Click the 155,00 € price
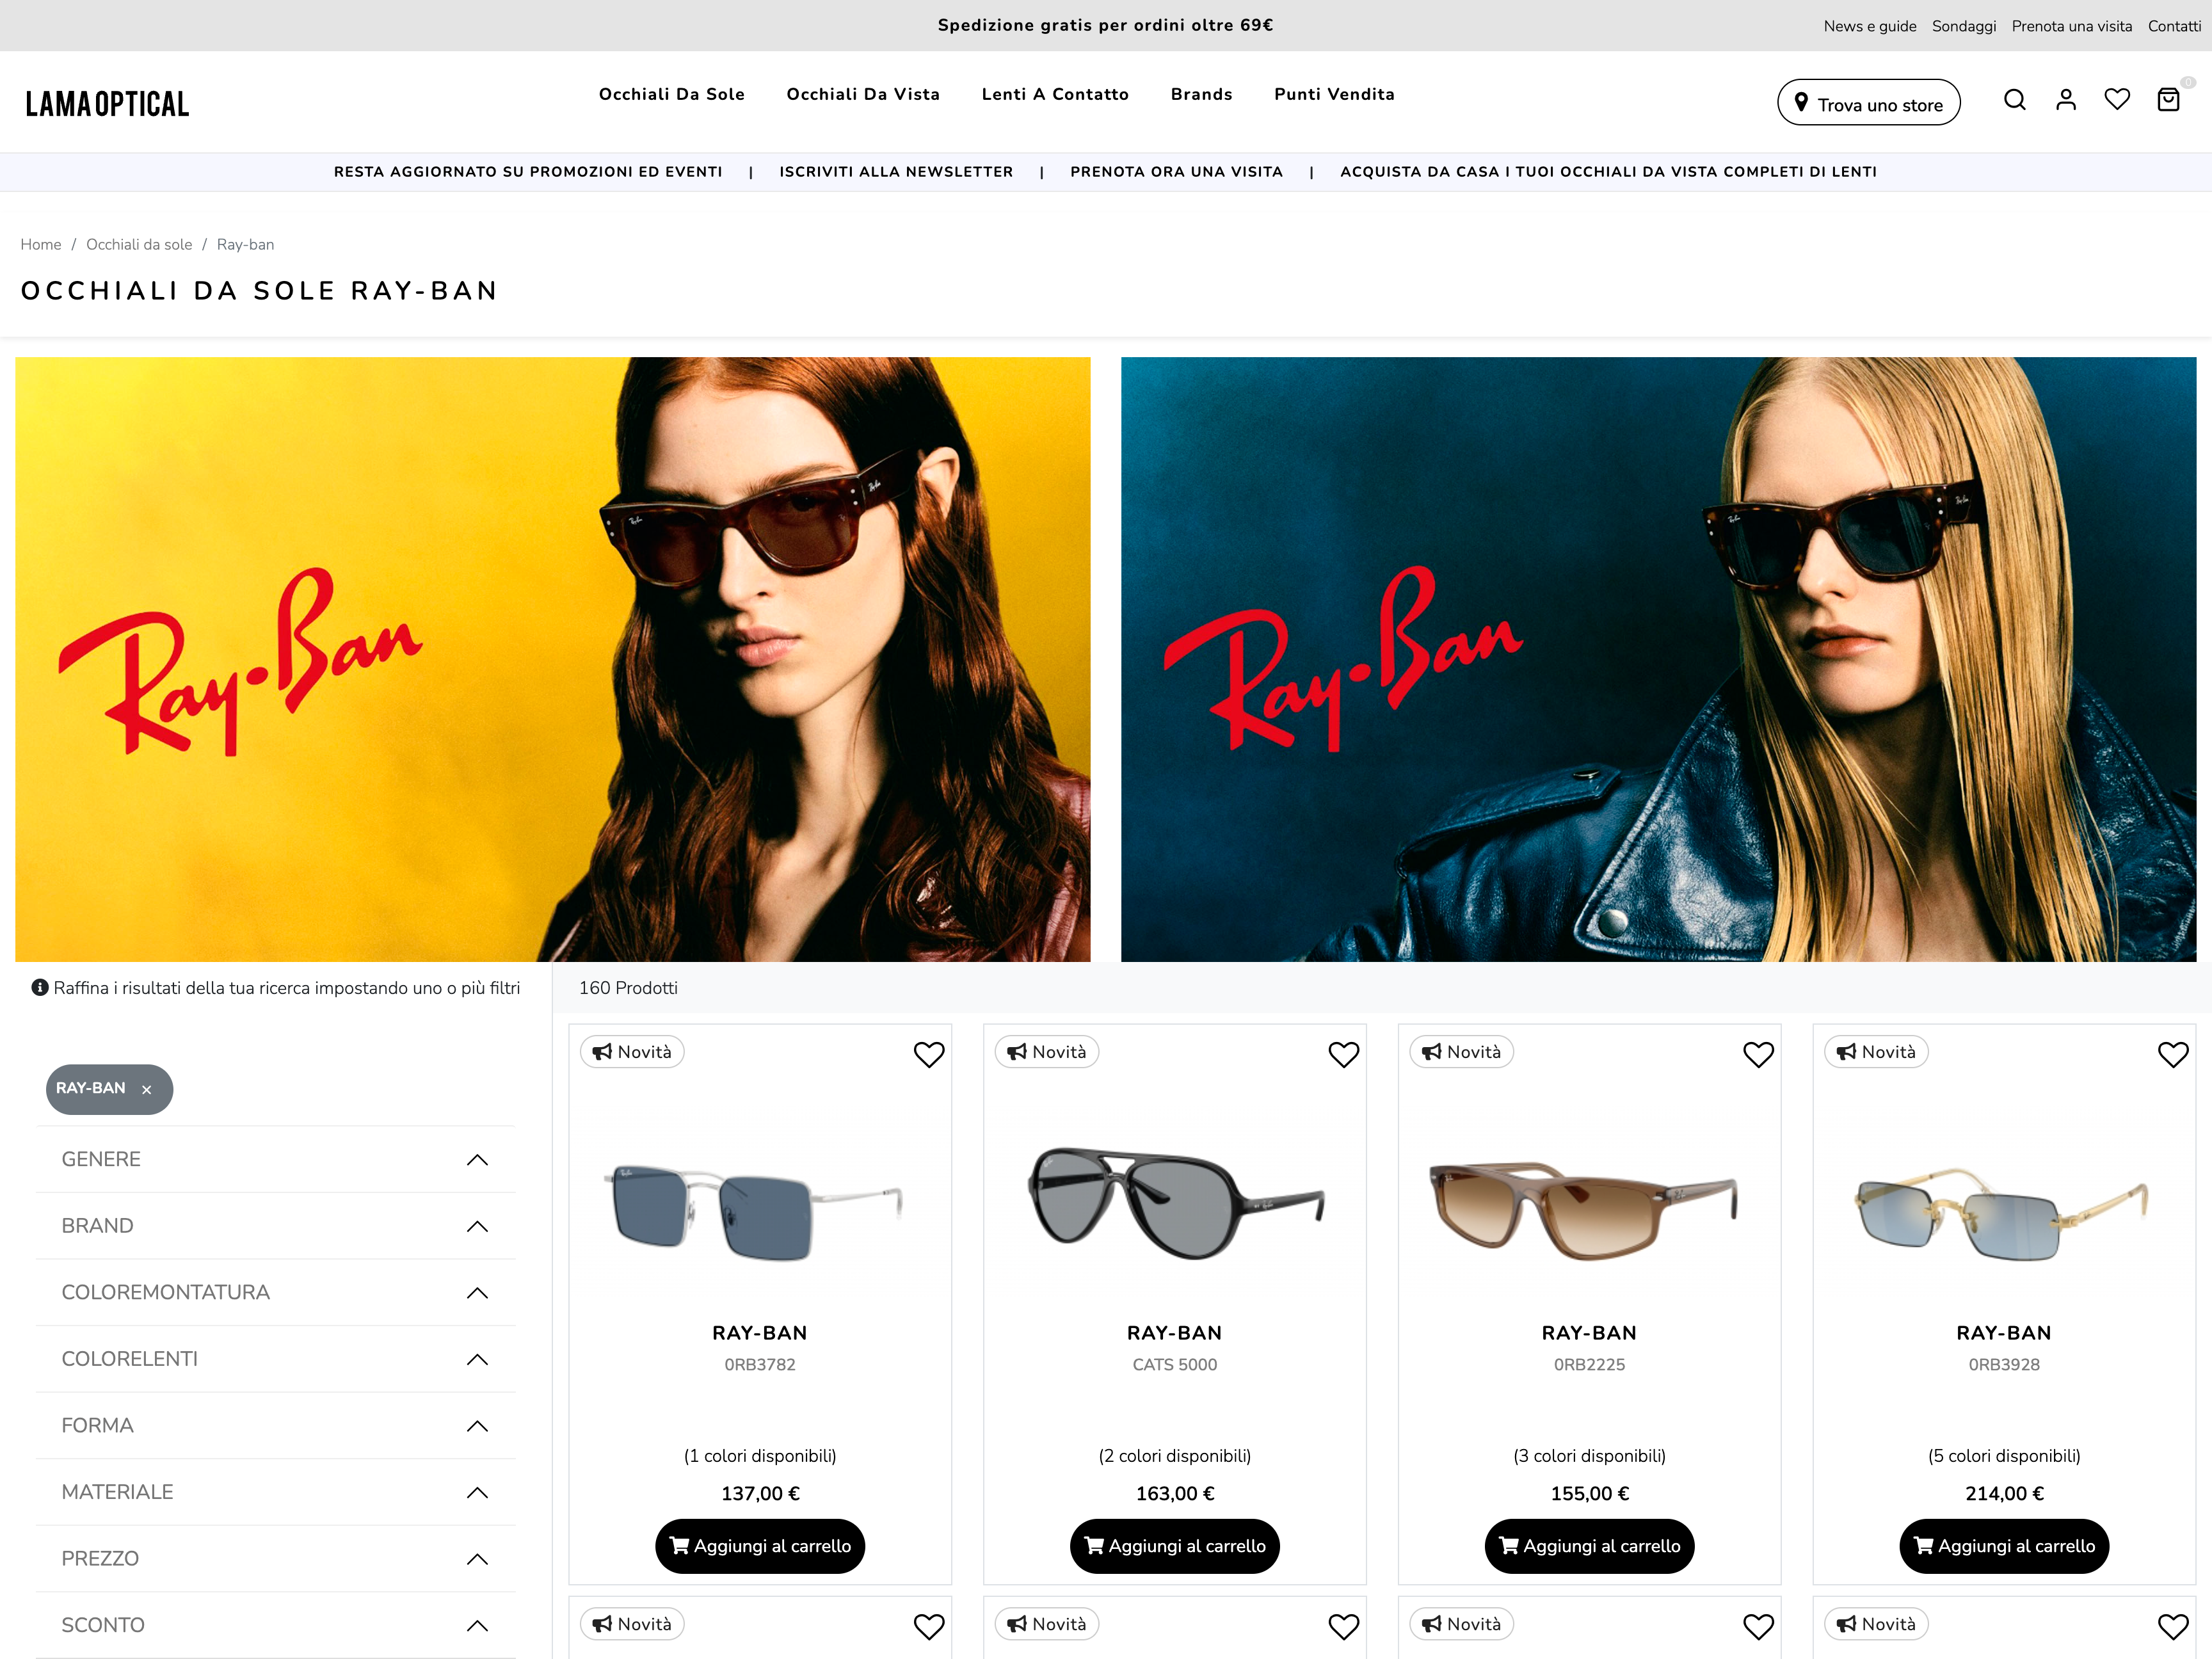The height and width of the screenshot is (1659, 2212). [1589, 1494]
